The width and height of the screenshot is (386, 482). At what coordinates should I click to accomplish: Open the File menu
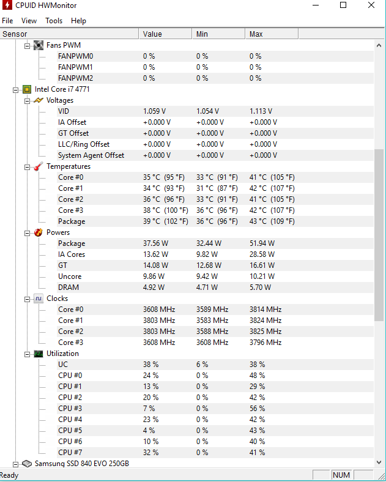[7, 21]
